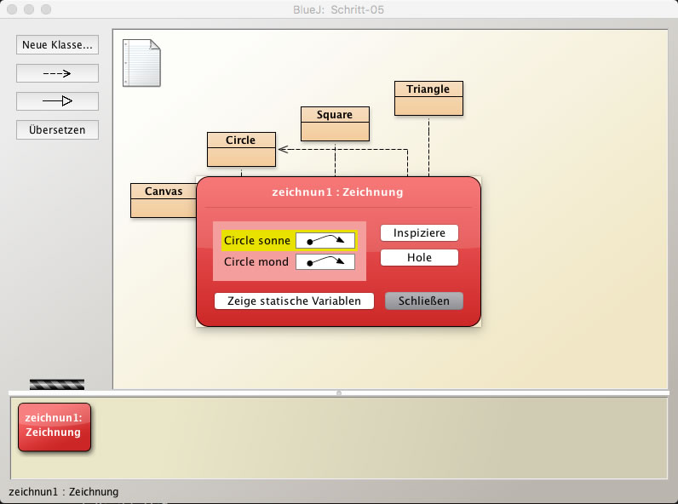Close the inspector with the Schließen button
Image resolution: width=678 pixels, height=504 pixels.
pyautogui.click(x=424, y=301)
